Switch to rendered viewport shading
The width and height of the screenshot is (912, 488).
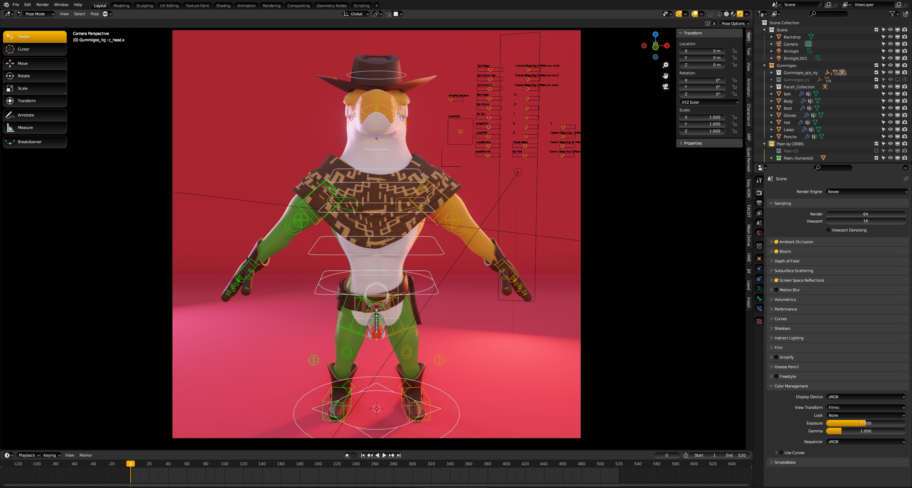pyautogui.click(x=740, y=14)
